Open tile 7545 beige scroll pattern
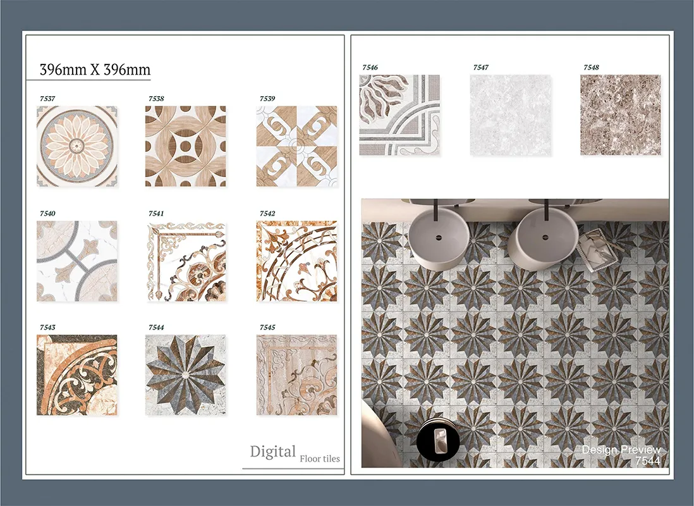Image resolution: width=694 pixels, height=506 pixels. (296, 375)
